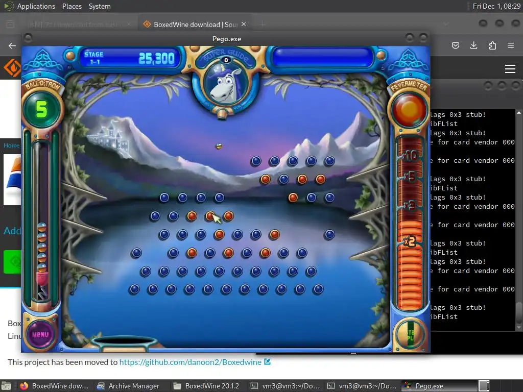
Task: Click the x10 marker on Fevermeter
Action: tap(410, 155)
